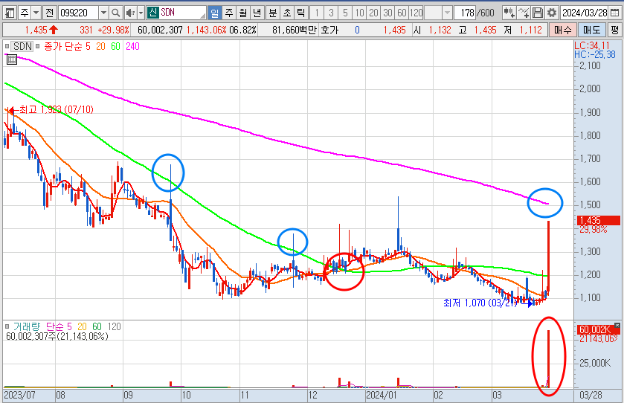Image resolution: width=624 pixels, height=403 pixels.
Task: Switch to the 월 monthly chart tab
Action: coord(243,13)
